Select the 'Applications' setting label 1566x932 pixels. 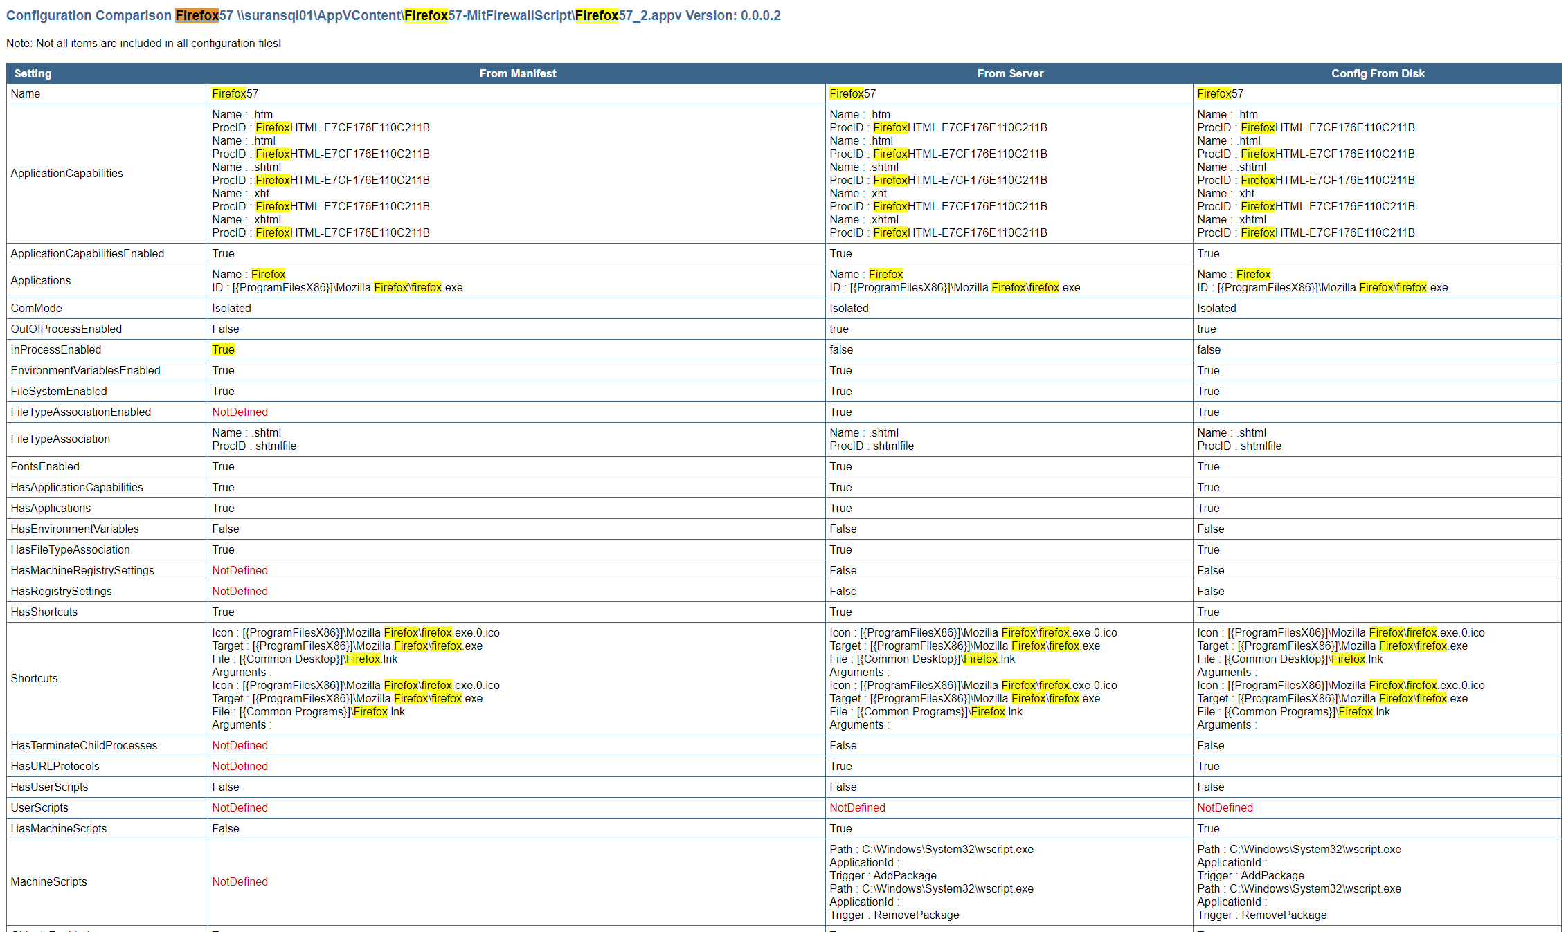40,280
